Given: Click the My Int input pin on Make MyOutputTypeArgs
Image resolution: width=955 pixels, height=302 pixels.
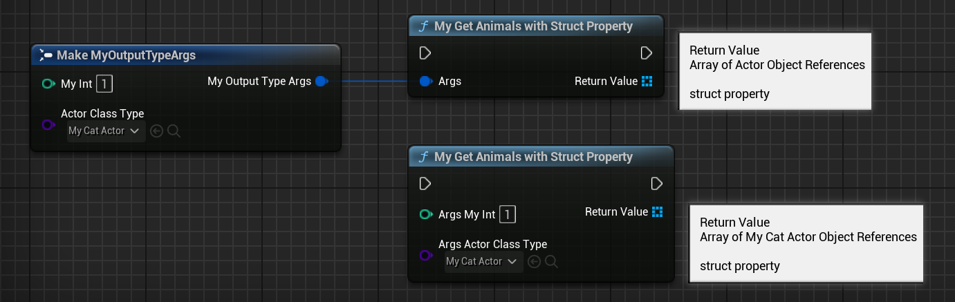Looking at the screenshot, I should tap(48, 84).
